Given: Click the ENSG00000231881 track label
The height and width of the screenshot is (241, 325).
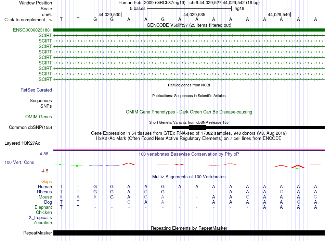Looking at the screenshot, I should [32, 30].
